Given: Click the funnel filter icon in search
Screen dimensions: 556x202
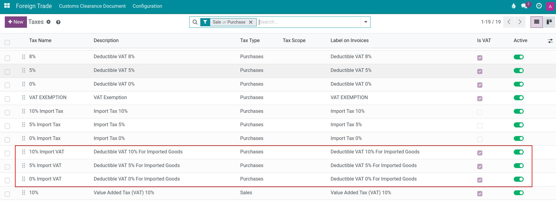Looking at the screenshot, I should [x=205, y=22].
